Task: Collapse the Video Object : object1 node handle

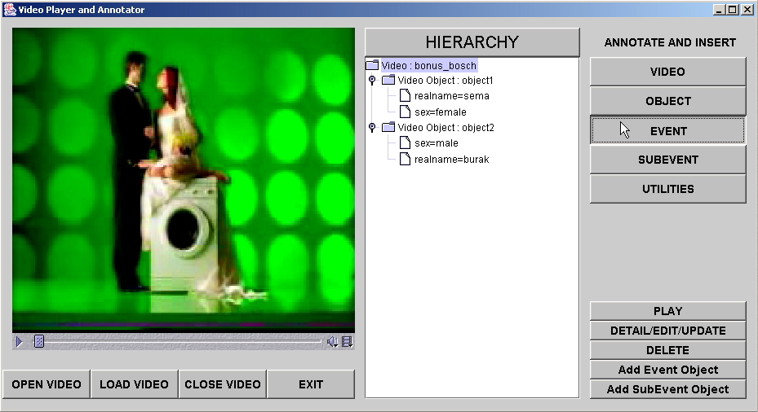Action: [372, 81]
